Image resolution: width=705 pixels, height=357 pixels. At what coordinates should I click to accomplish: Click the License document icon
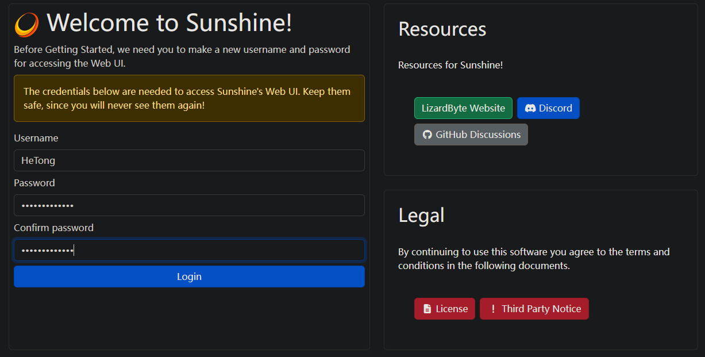point(427,309)
